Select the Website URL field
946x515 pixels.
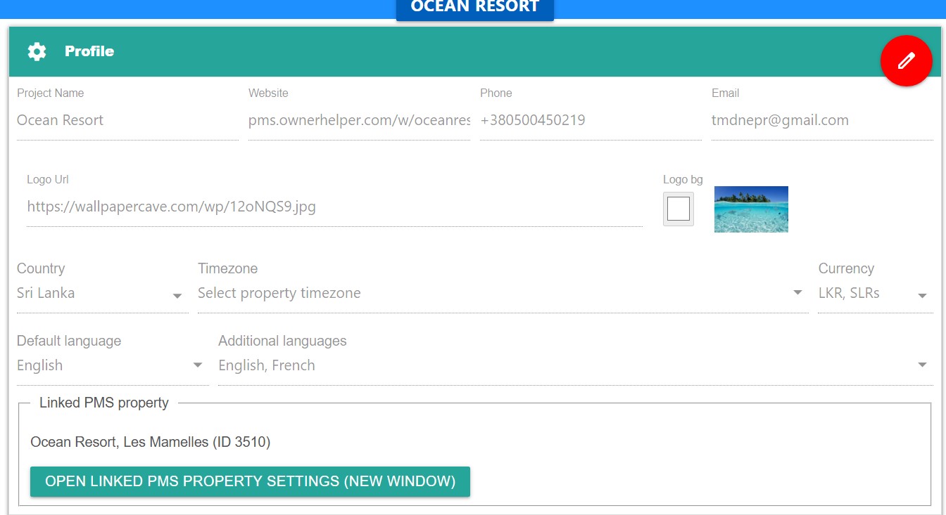click(x=359, y=121)
